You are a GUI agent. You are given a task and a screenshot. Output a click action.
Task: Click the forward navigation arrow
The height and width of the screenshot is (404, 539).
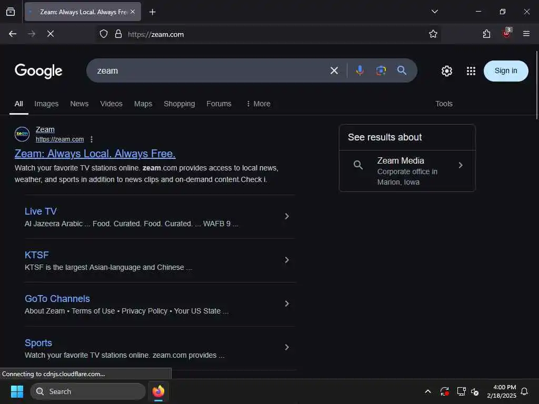click(x=32, y=34)
